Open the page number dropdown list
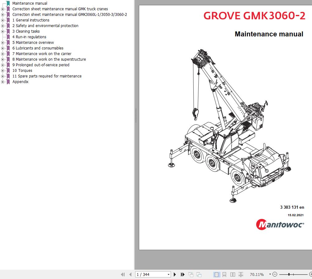 coord(168,274)
